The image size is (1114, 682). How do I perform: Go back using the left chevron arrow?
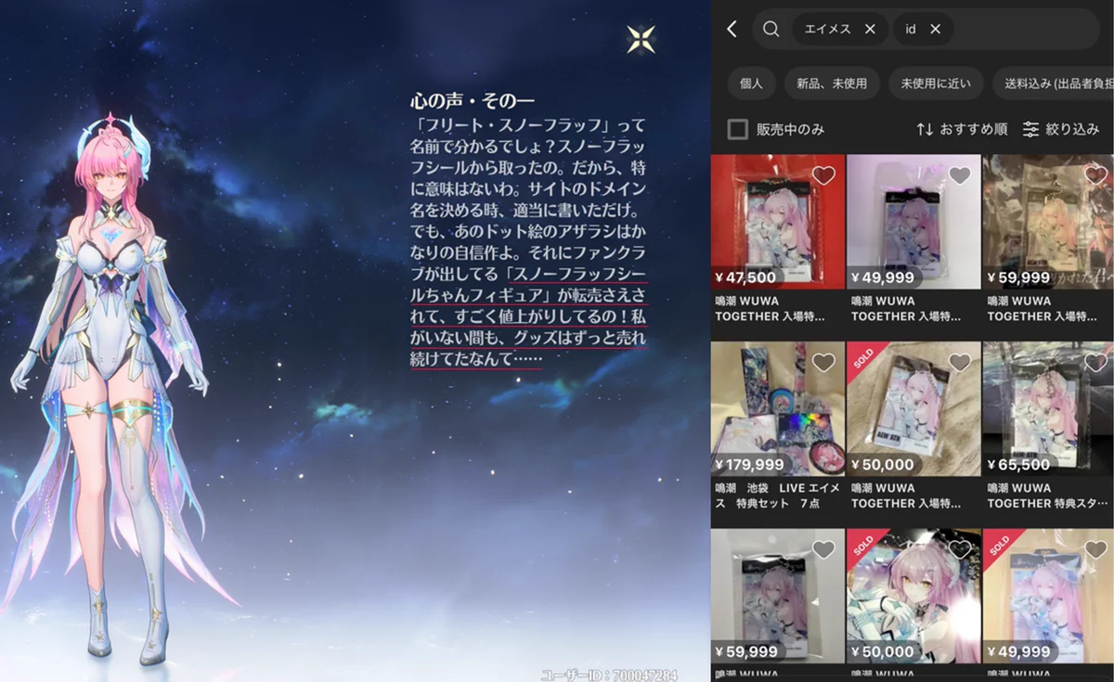tap(732, 29)
